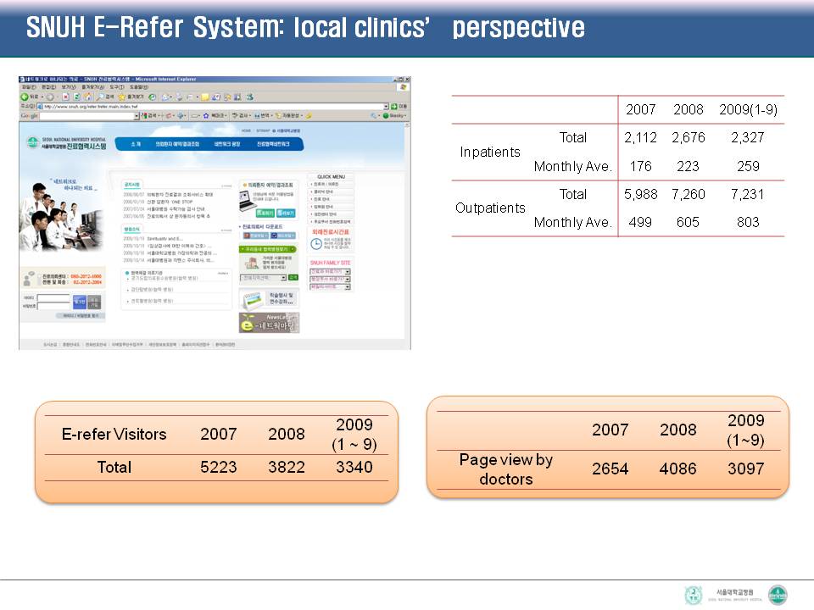Click the green partner hospital finder banner header

coord(267,249)
